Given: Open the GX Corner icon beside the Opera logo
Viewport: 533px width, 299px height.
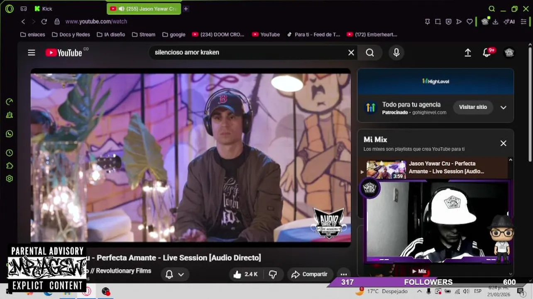Looking at the screenshot, I should click(x=24, y=9).
